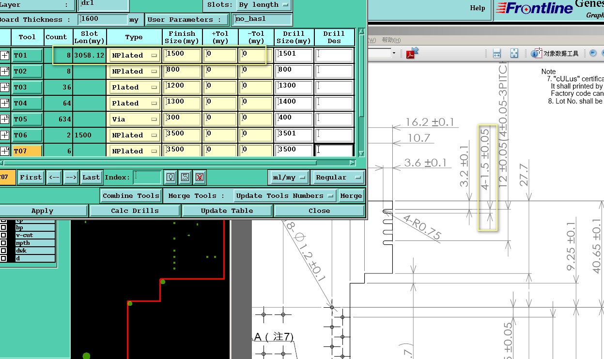Viewport: 604px width, 359px height.
Task: Click the Apply button
Action: (42, 210)
